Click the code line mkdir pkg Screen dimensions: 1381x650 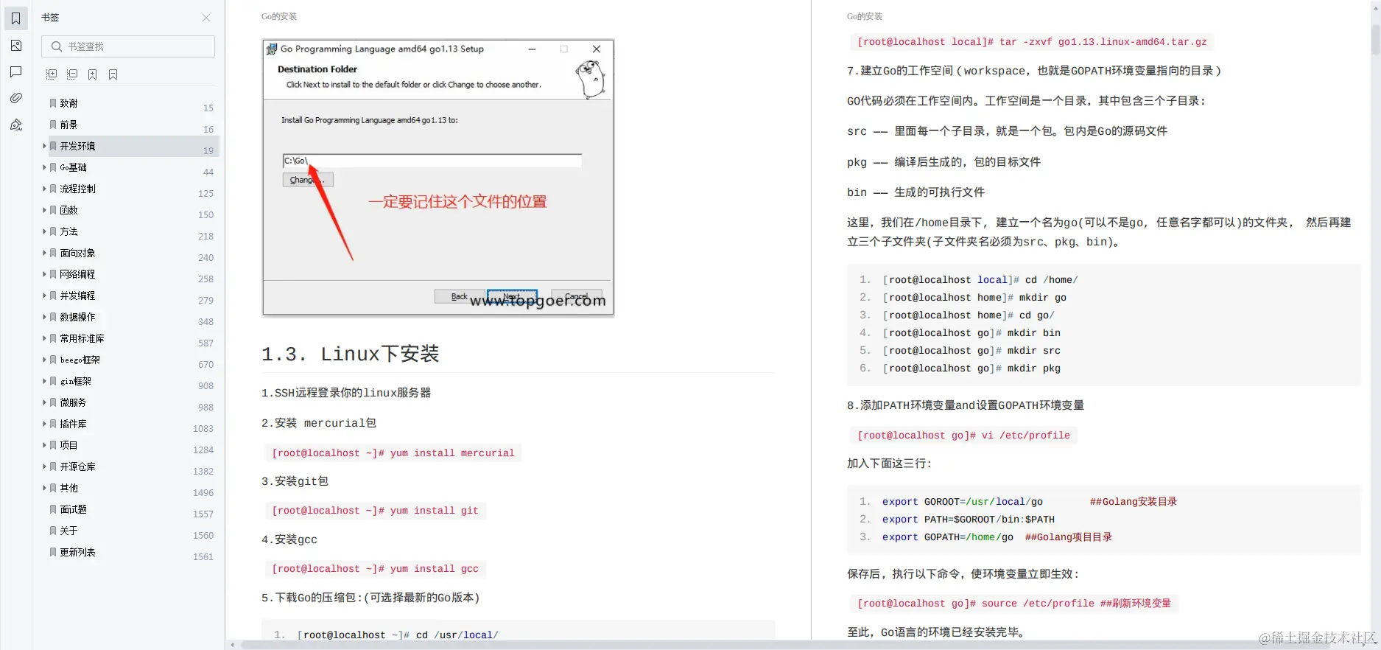coord(971,368)
